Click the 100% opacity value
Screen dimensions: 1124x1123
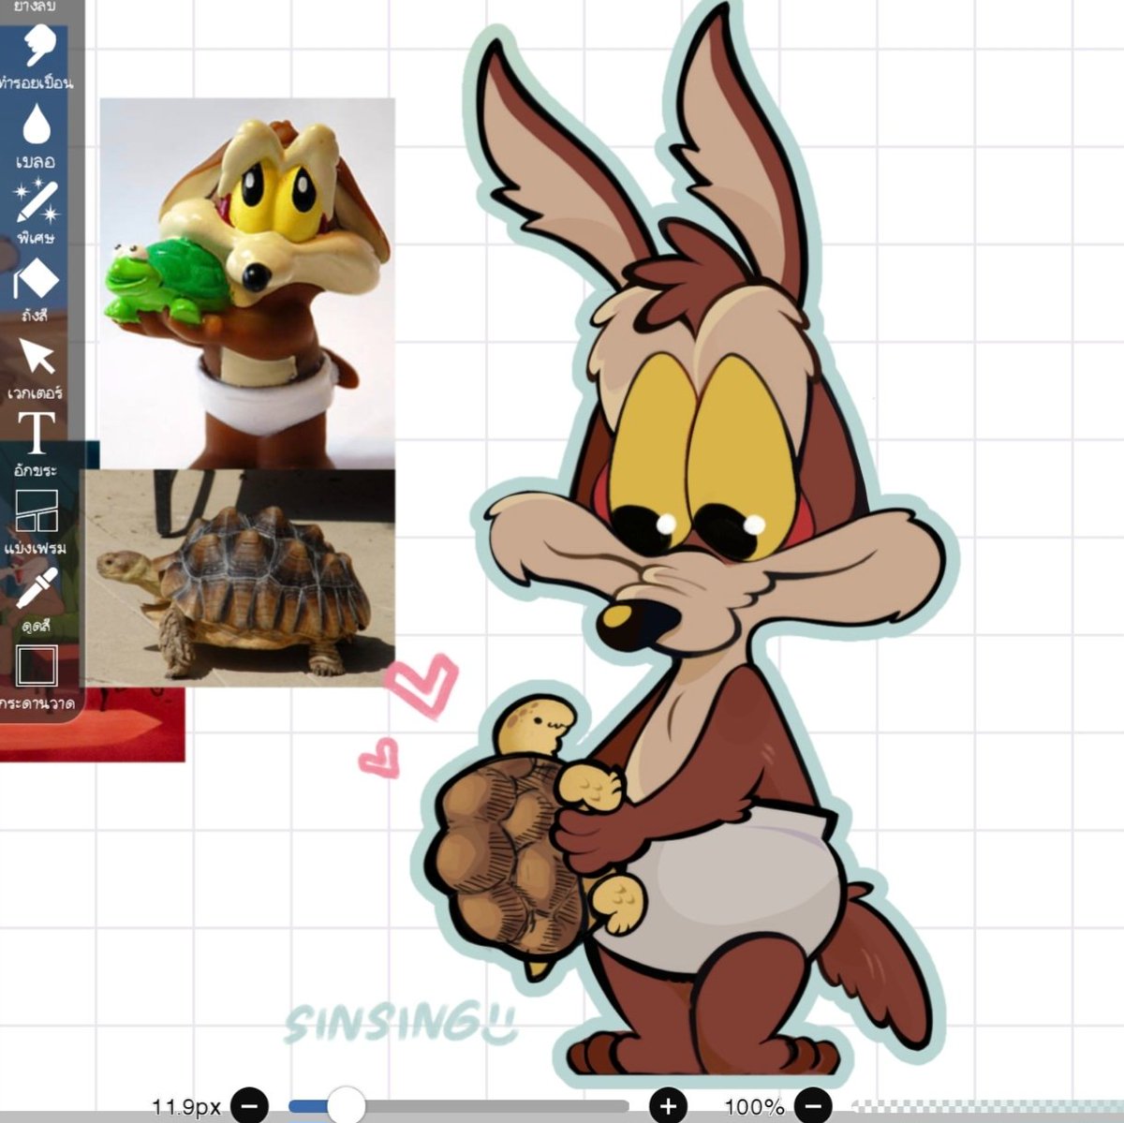[755, 1107]
